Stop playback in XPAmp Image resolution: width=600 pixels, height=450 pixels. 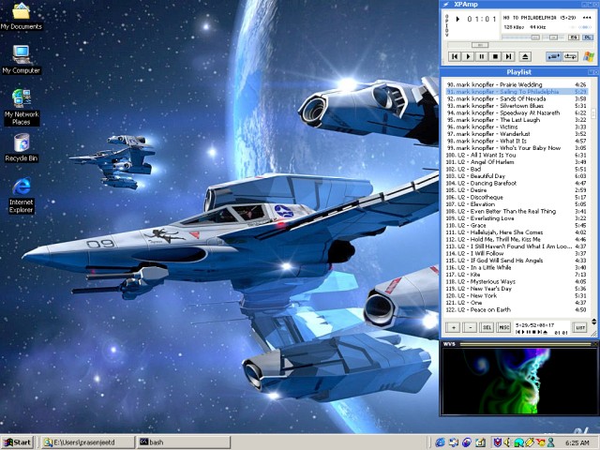coord(495,56)
